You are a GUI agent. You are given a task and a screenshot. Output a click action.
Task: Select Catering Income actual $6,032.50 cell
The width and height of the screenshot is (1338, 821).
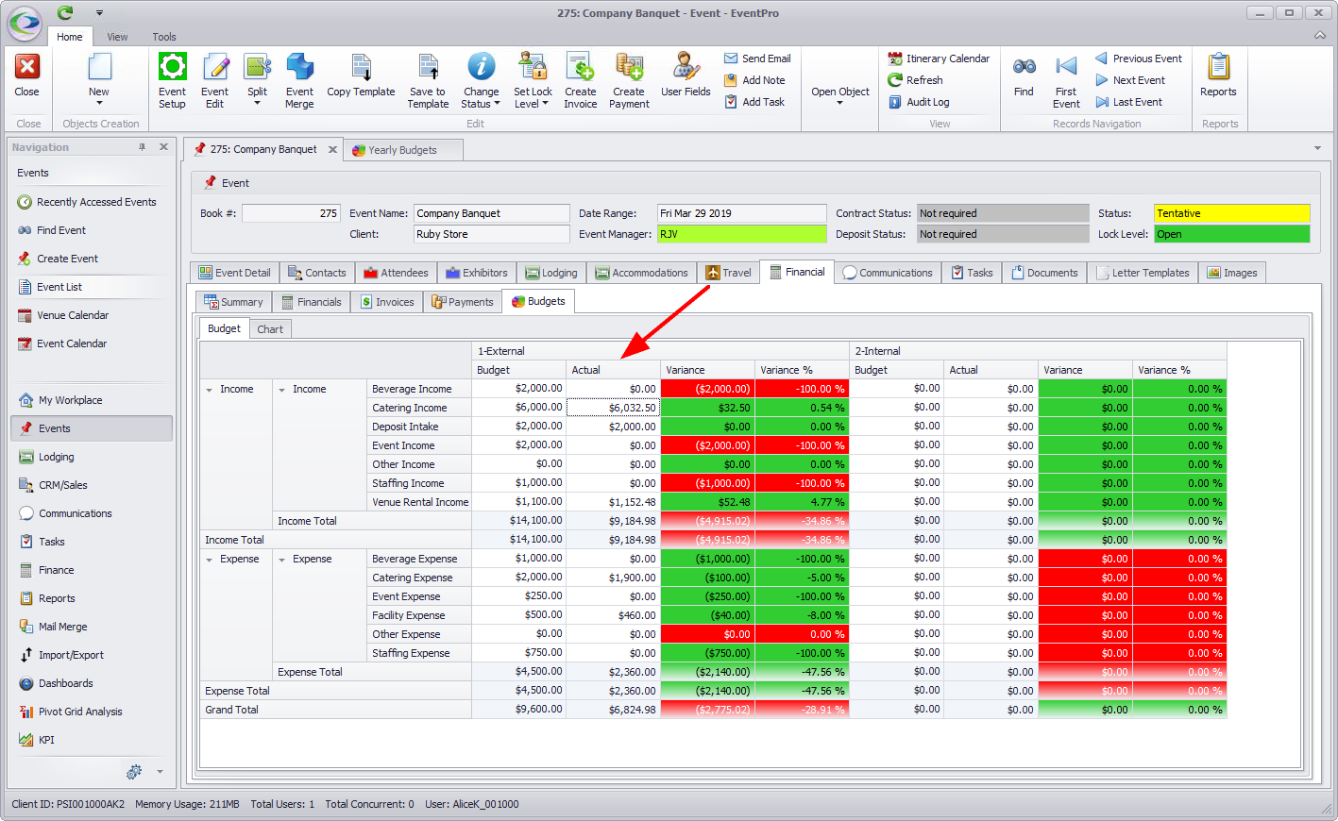613,408
